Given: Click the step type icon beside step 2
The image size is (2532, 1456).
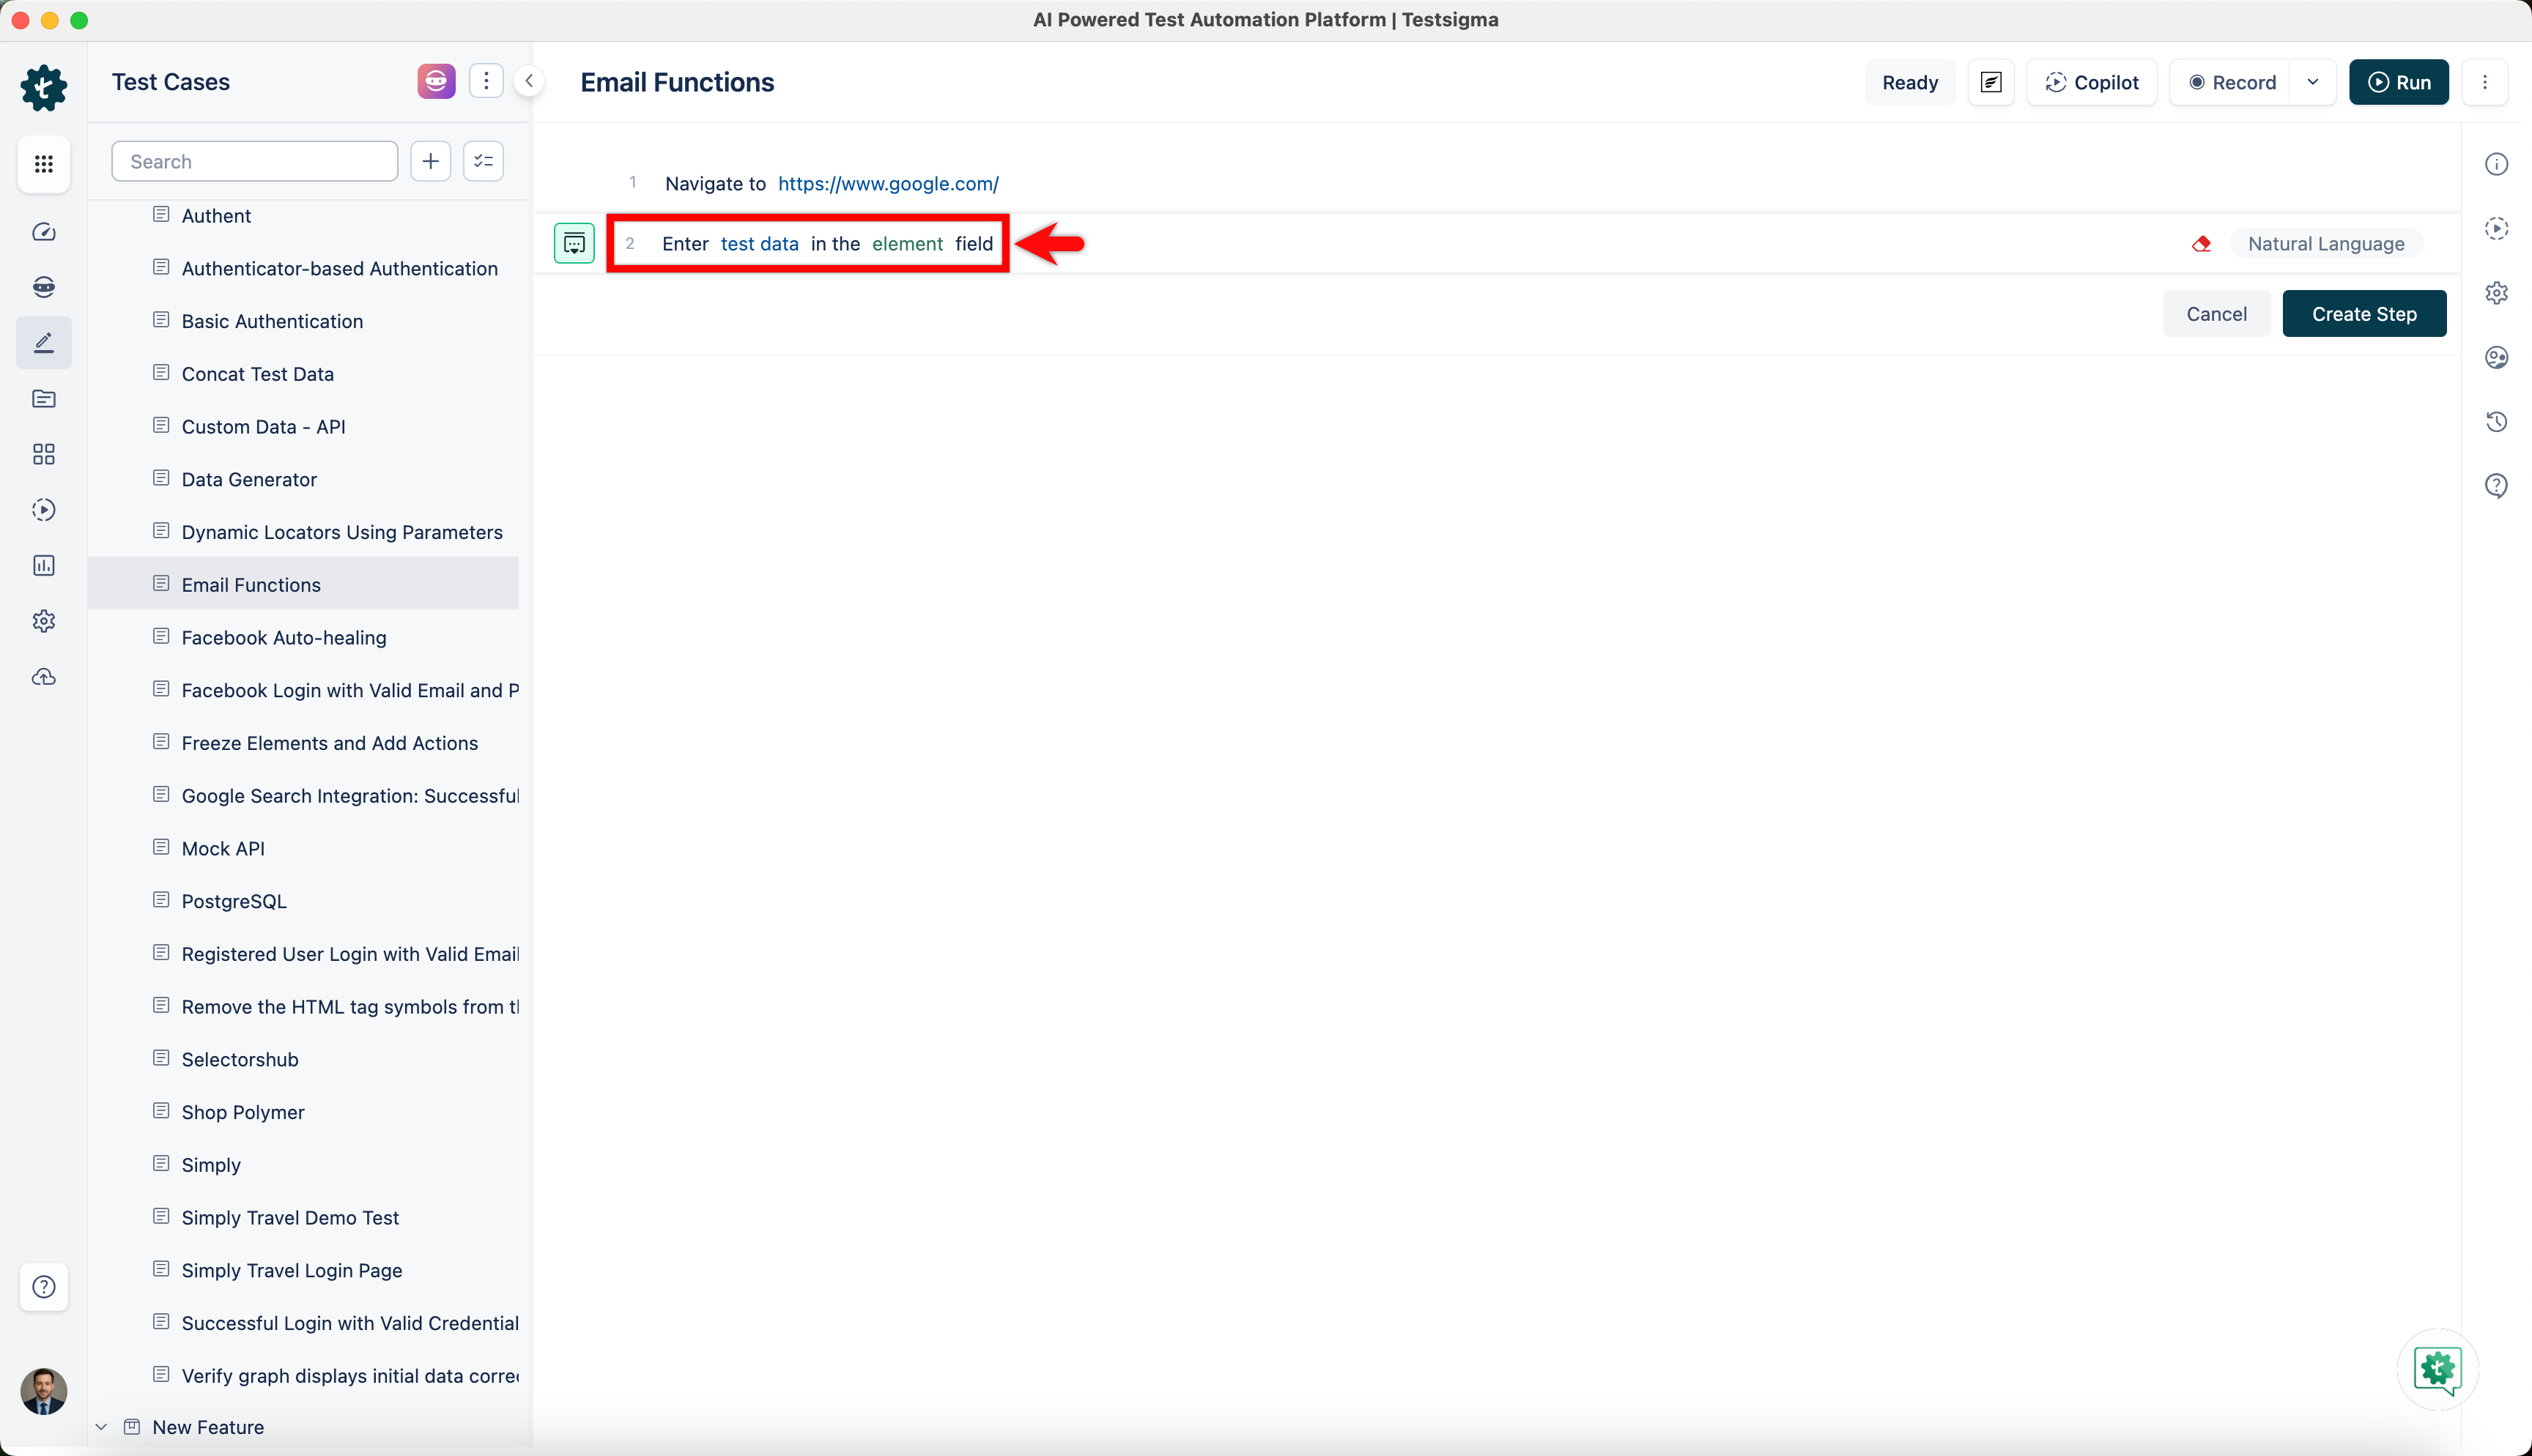Looking at the screenshot, I should (x=574, y=243).
